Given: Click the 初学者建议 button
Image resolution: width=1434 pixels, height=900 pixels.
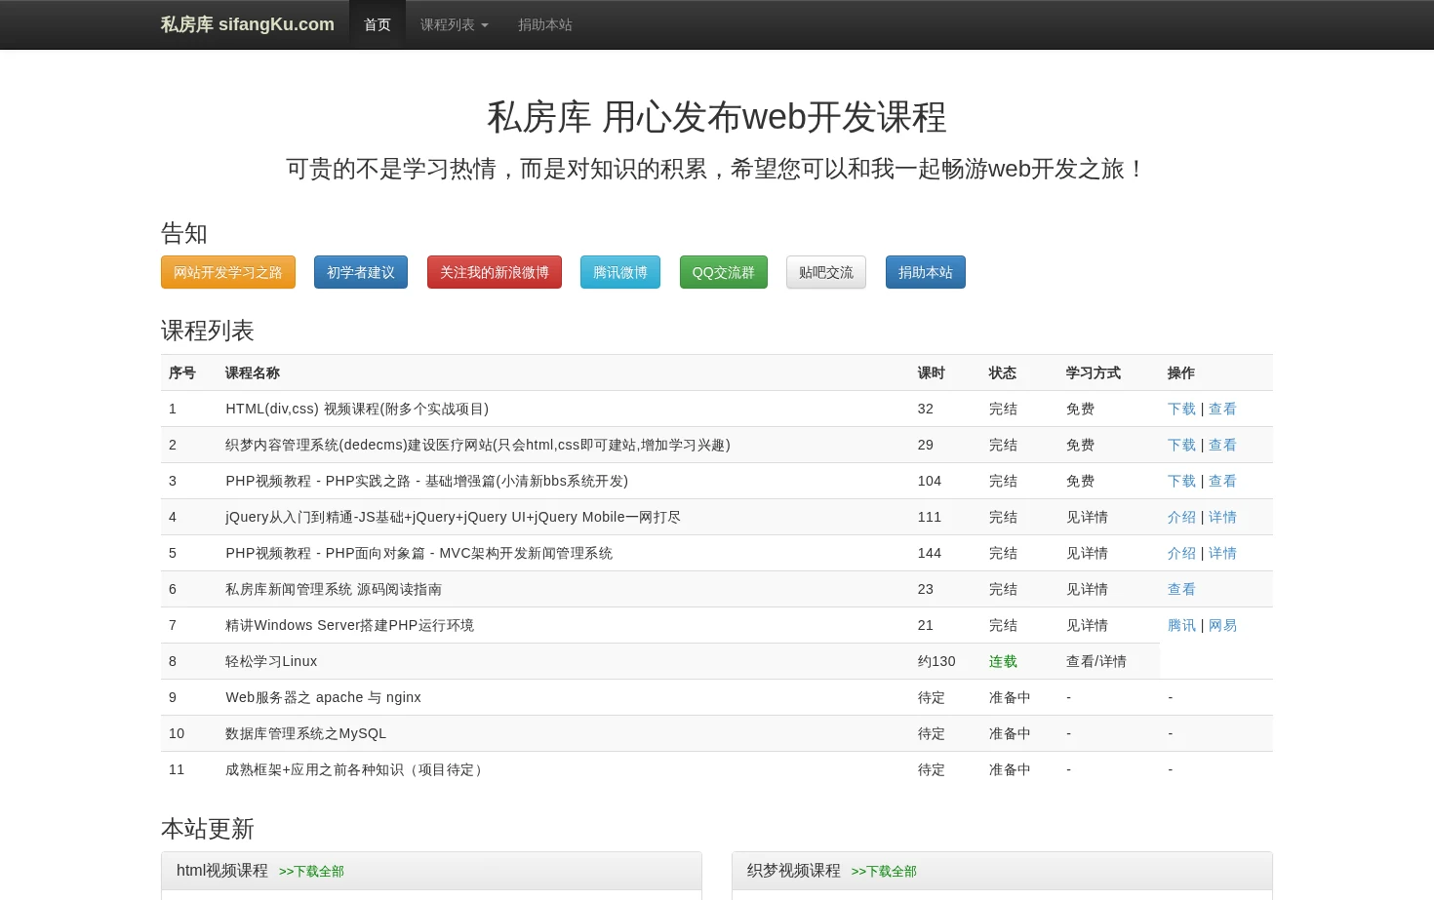Looking at the screenshot, I should tap(361, 272).
